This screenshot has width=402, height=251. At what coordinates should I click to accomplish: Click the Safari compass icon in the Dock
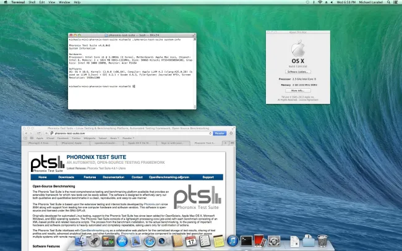tap(150, 241)
